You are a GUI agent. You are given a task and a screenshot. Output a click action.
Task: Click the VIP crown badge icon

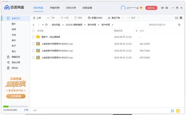[x=141, y=8]
